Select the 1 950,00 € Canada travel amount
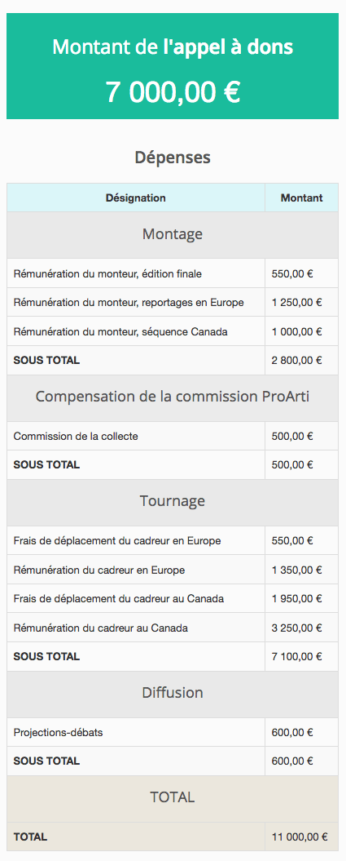Viewport: 346px width, 861px height. [x=296, y=598]
